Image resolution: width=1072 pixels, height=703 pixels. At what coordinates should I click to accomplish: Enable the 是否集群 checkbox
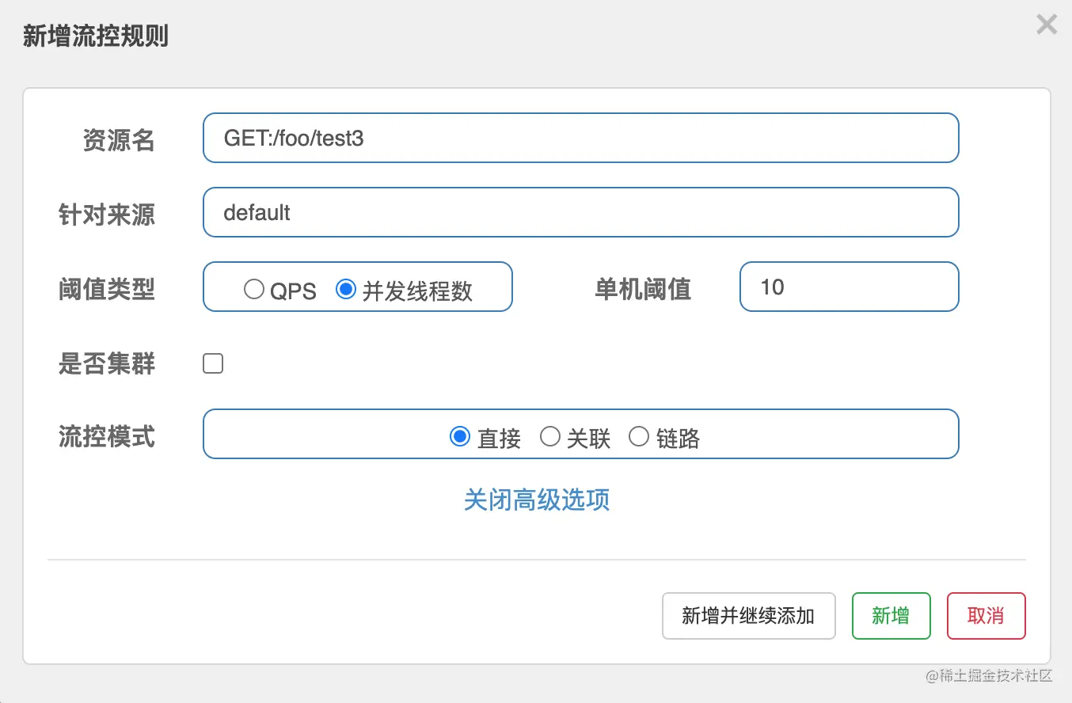click(213, 363)
